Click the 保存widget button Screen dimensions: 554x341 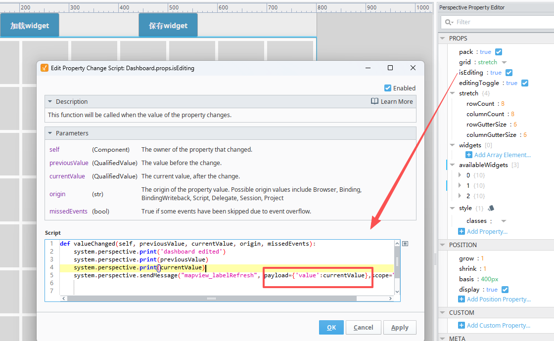(x=168, y=25)
